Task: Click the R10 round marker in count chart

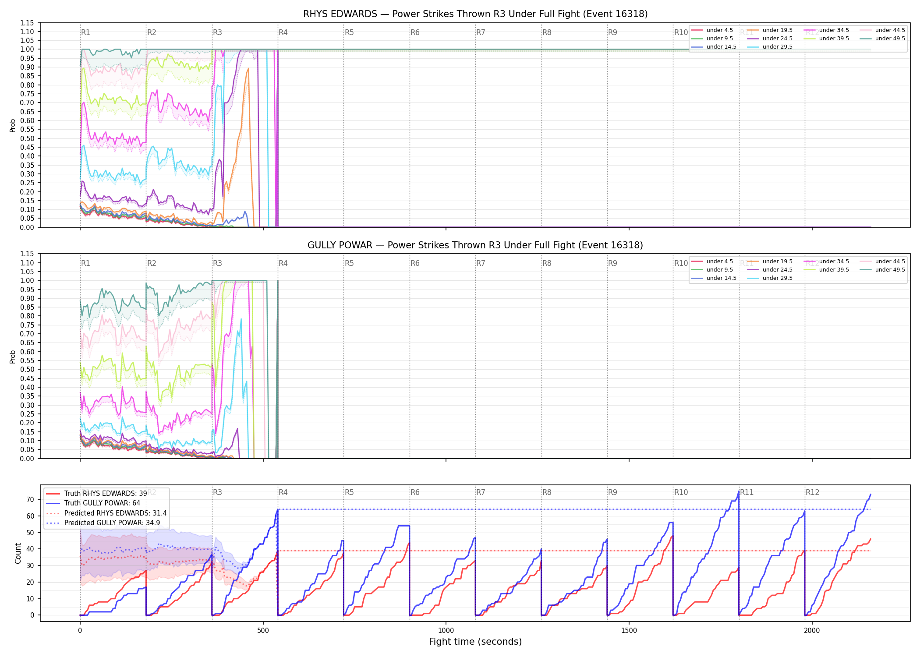Action: coord(681,492)
